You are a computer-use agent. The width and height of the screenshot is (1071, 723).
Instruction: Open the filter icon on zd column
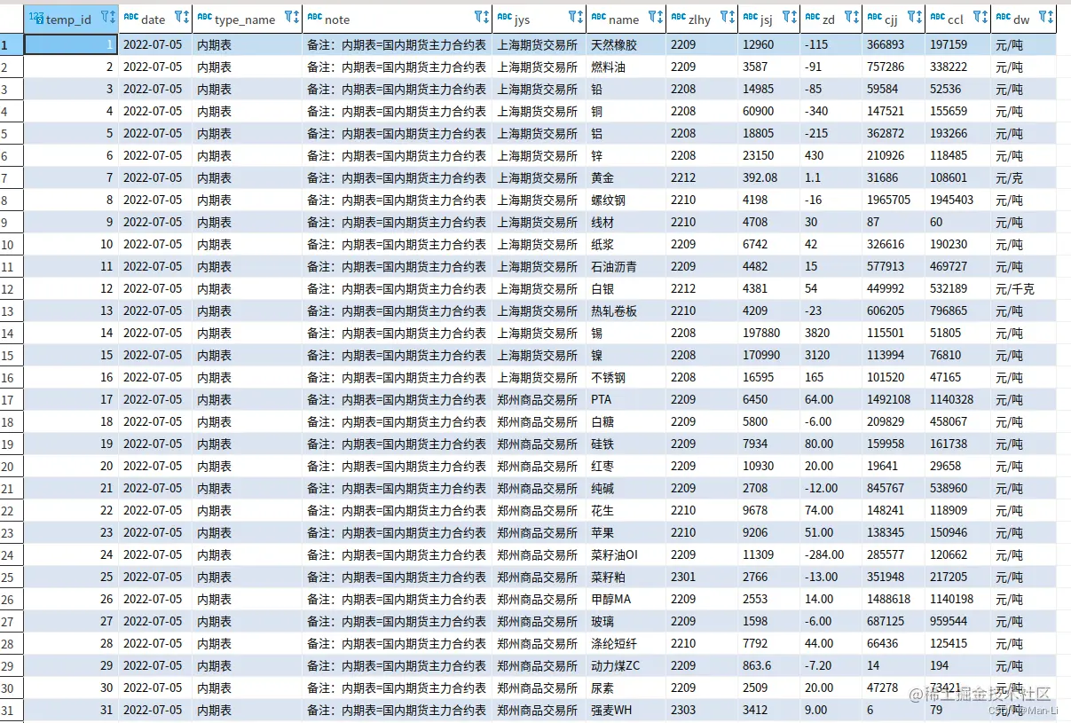coord(847,17)
